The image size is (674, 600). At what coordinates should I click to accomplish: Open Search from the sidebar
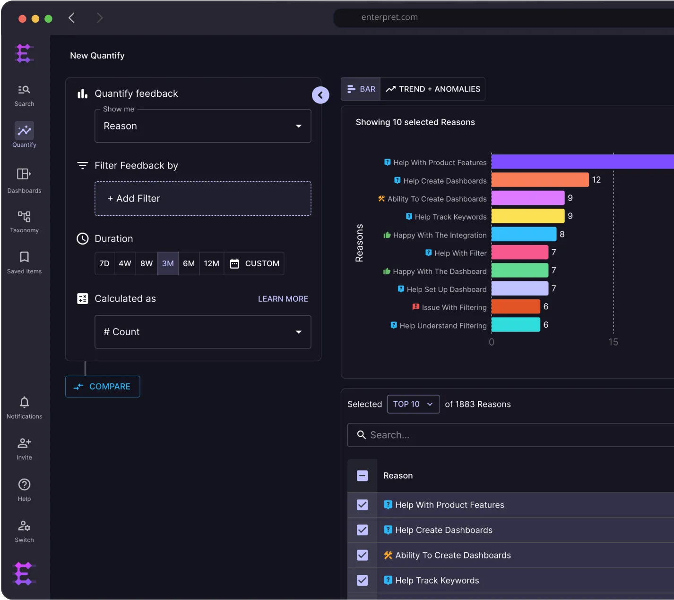point(24,94)
